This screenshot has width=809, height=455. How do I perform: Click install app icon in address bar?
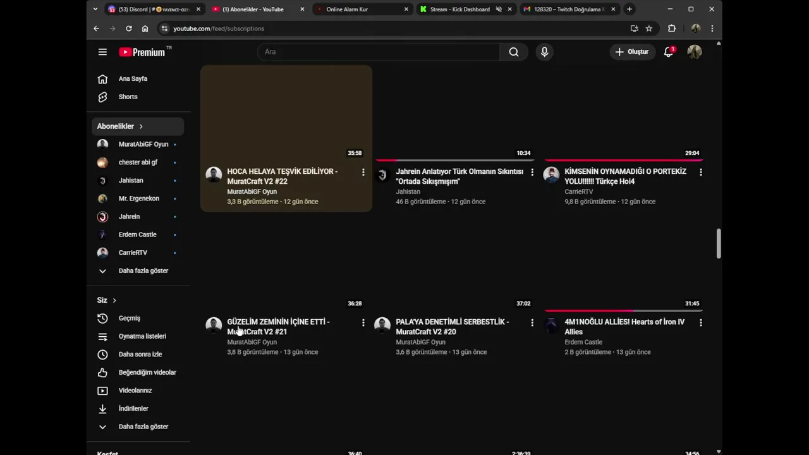(635, 28)
